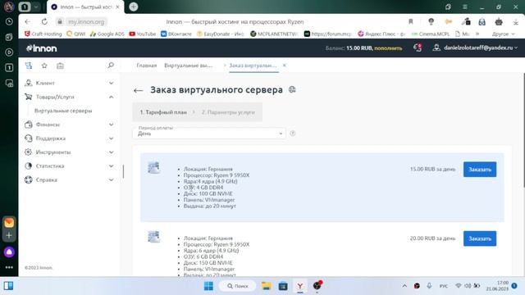Screen dimensions: 525x295
Task: Switch to the Главная tab
Action: (x=147, y=66)
